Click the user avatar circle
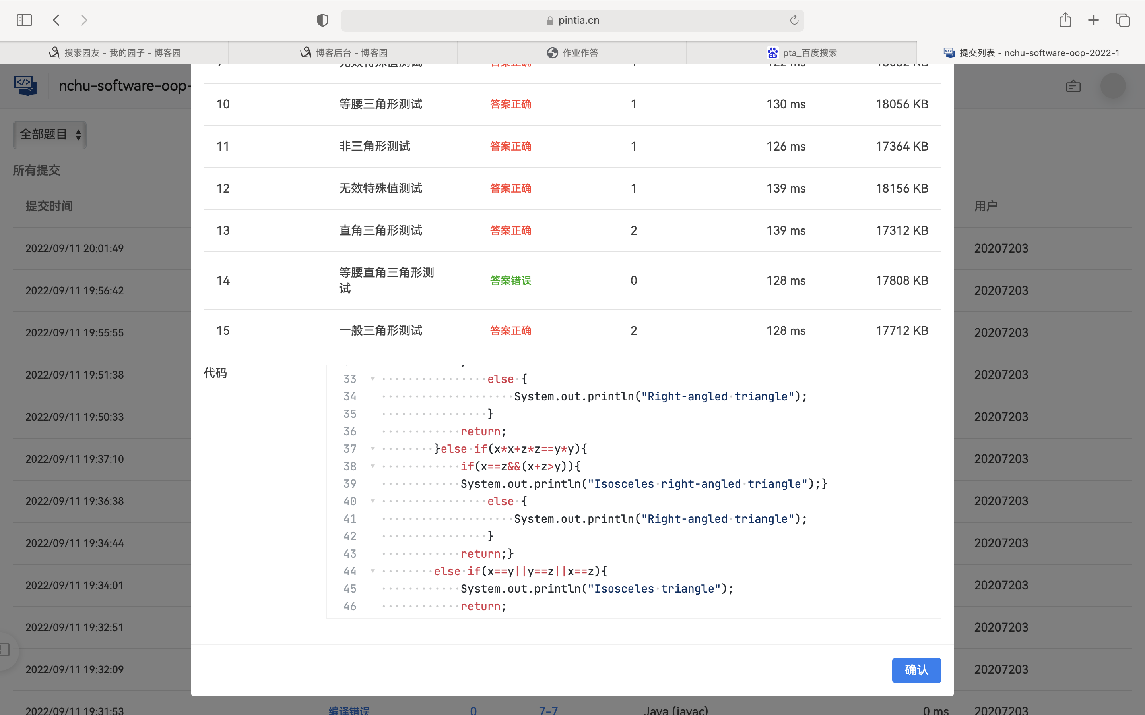Screen dimensions: 1145x715 click(1113, 86)
